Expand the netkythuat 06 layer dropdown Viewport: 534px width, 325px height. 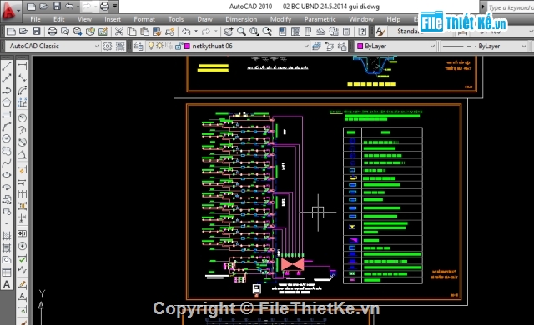(306, 46)
